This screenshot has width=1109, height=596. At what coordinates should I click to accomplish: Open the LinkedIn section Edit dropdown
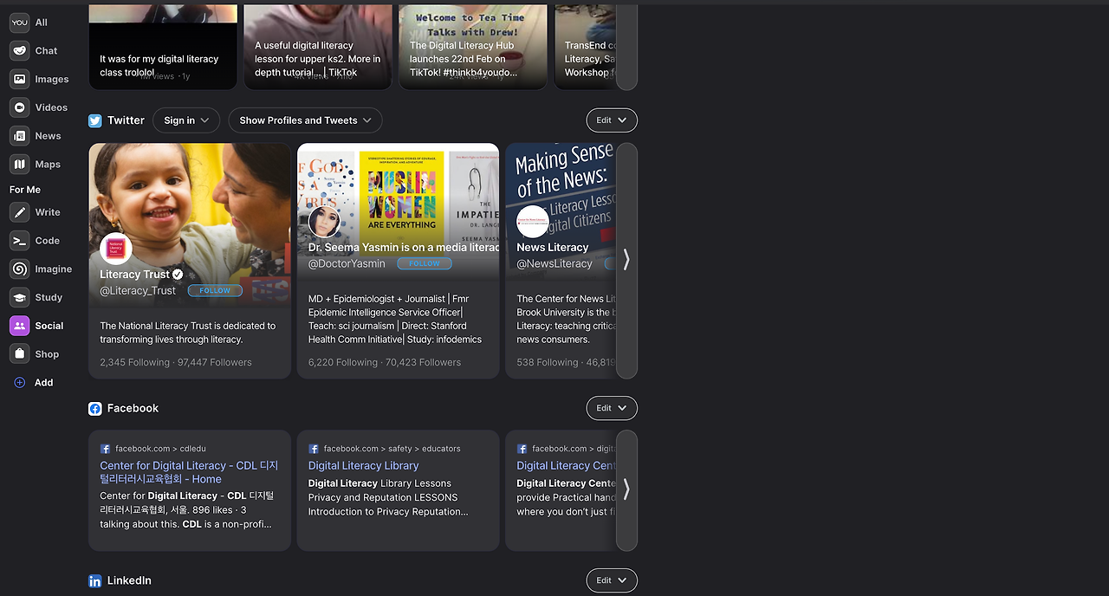point(612,580)
